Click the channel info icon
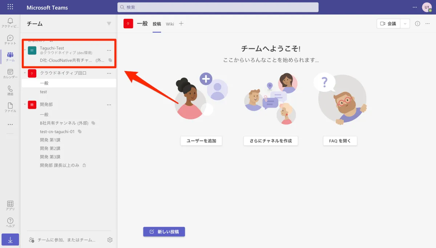This screenshot has height=248, width=436. pyautogui.click(x=417, y=24)
